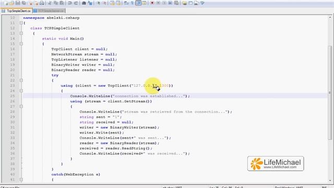Click the Redo arrow icon
The width and height of the screenshot is (334, 188).
76,3
